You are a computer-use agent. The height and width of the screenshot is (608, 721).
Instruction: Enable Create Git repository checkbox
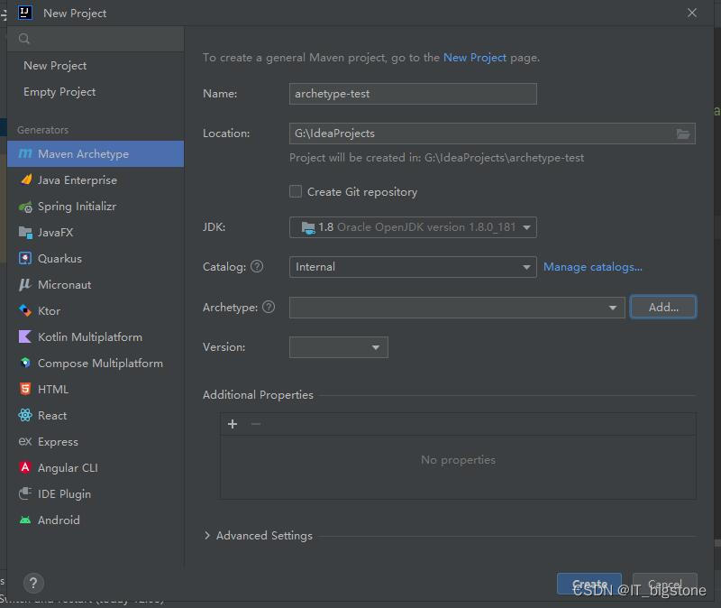pyautogui.click(x=296, y=191)
